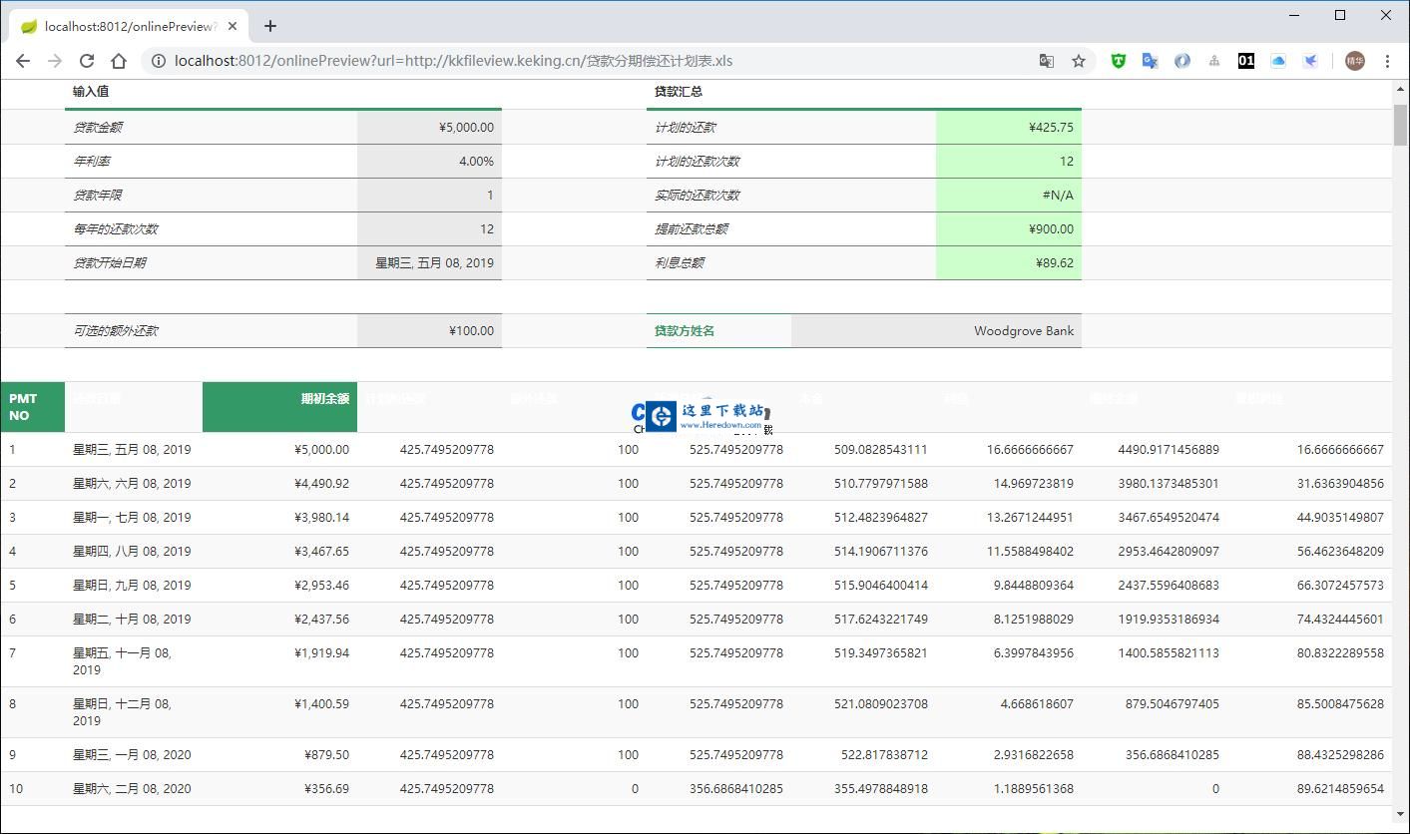Open the green shield security extension
The height and width of the screenshot is (834, 1410).
click(x=1118, y=61)
